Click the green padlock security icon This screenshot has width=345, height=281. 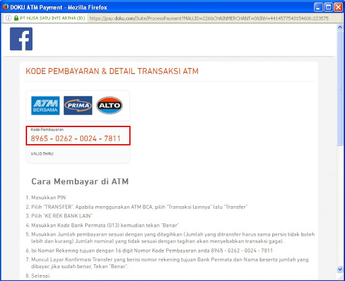16,18
